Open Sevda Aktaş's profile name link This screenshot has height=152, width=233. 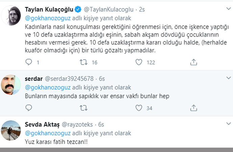point(42,125)
